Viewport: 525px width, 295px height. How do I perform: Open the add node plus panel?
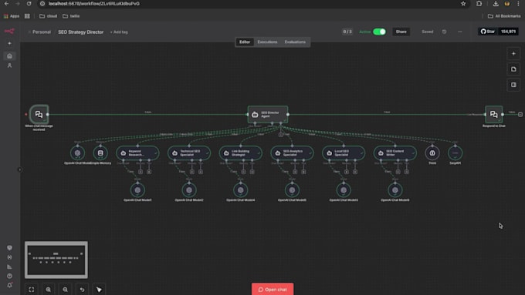(513, 53)
